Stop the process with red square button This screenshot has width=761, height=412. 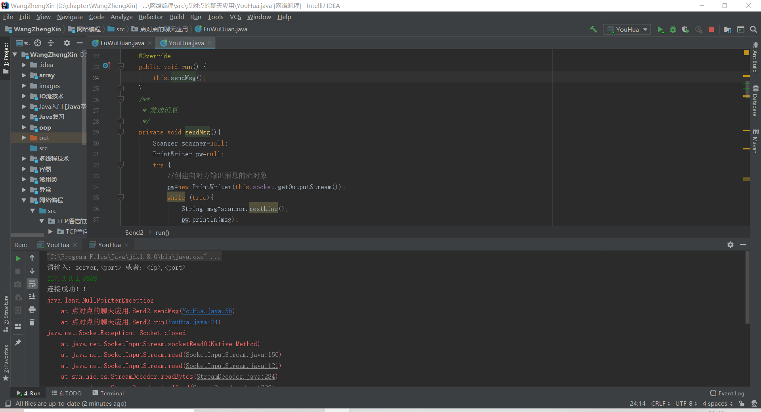[x=711, y=29]
